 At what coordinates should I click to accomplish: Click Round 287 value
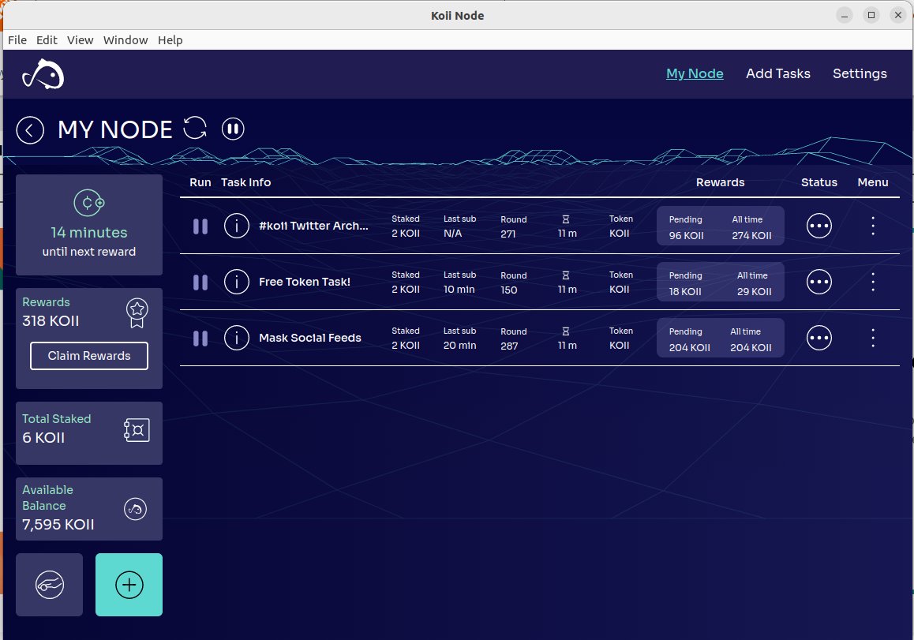[509, 346]
